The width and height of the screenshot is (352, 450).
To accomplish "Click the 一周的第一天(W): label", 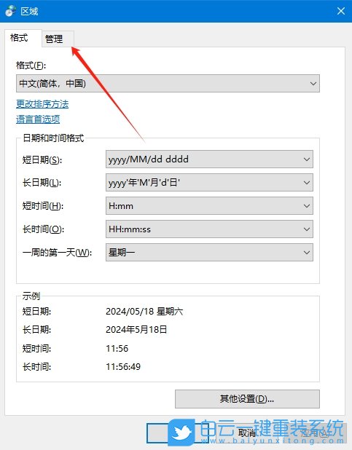I will (57, 253).
